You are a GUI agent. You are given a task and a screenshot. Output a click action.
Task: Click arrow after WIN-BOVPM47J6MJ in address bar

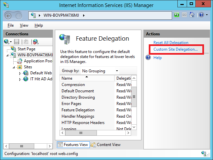click(84, 15)
